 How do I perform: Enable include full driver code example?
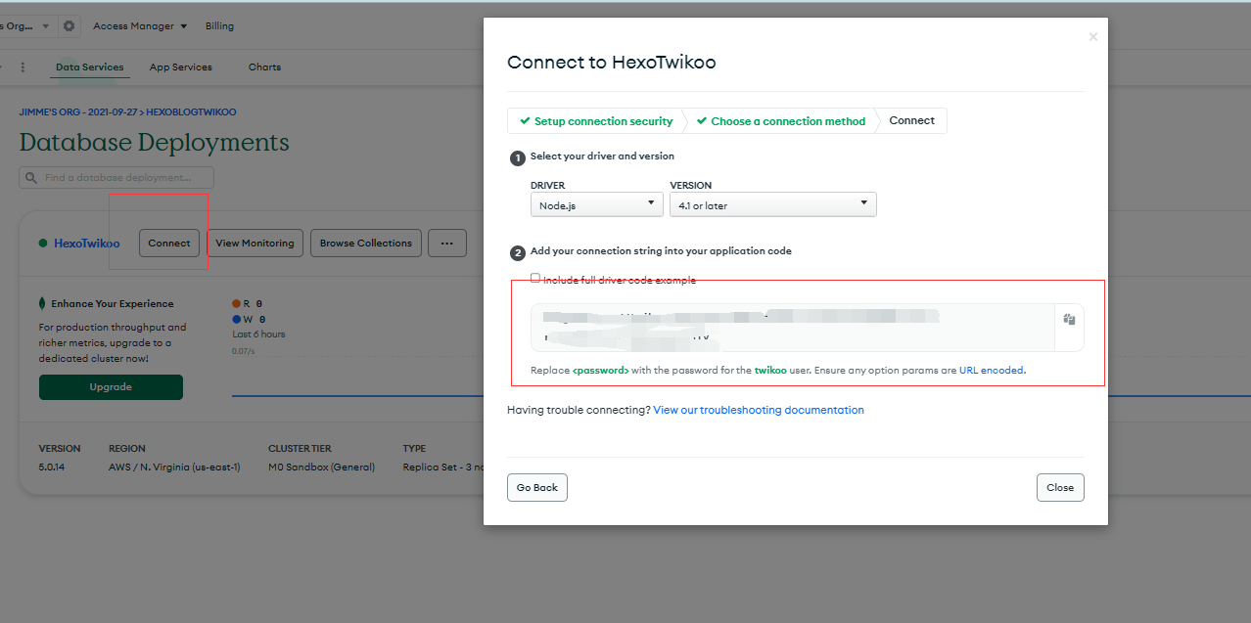click(535, 279)
